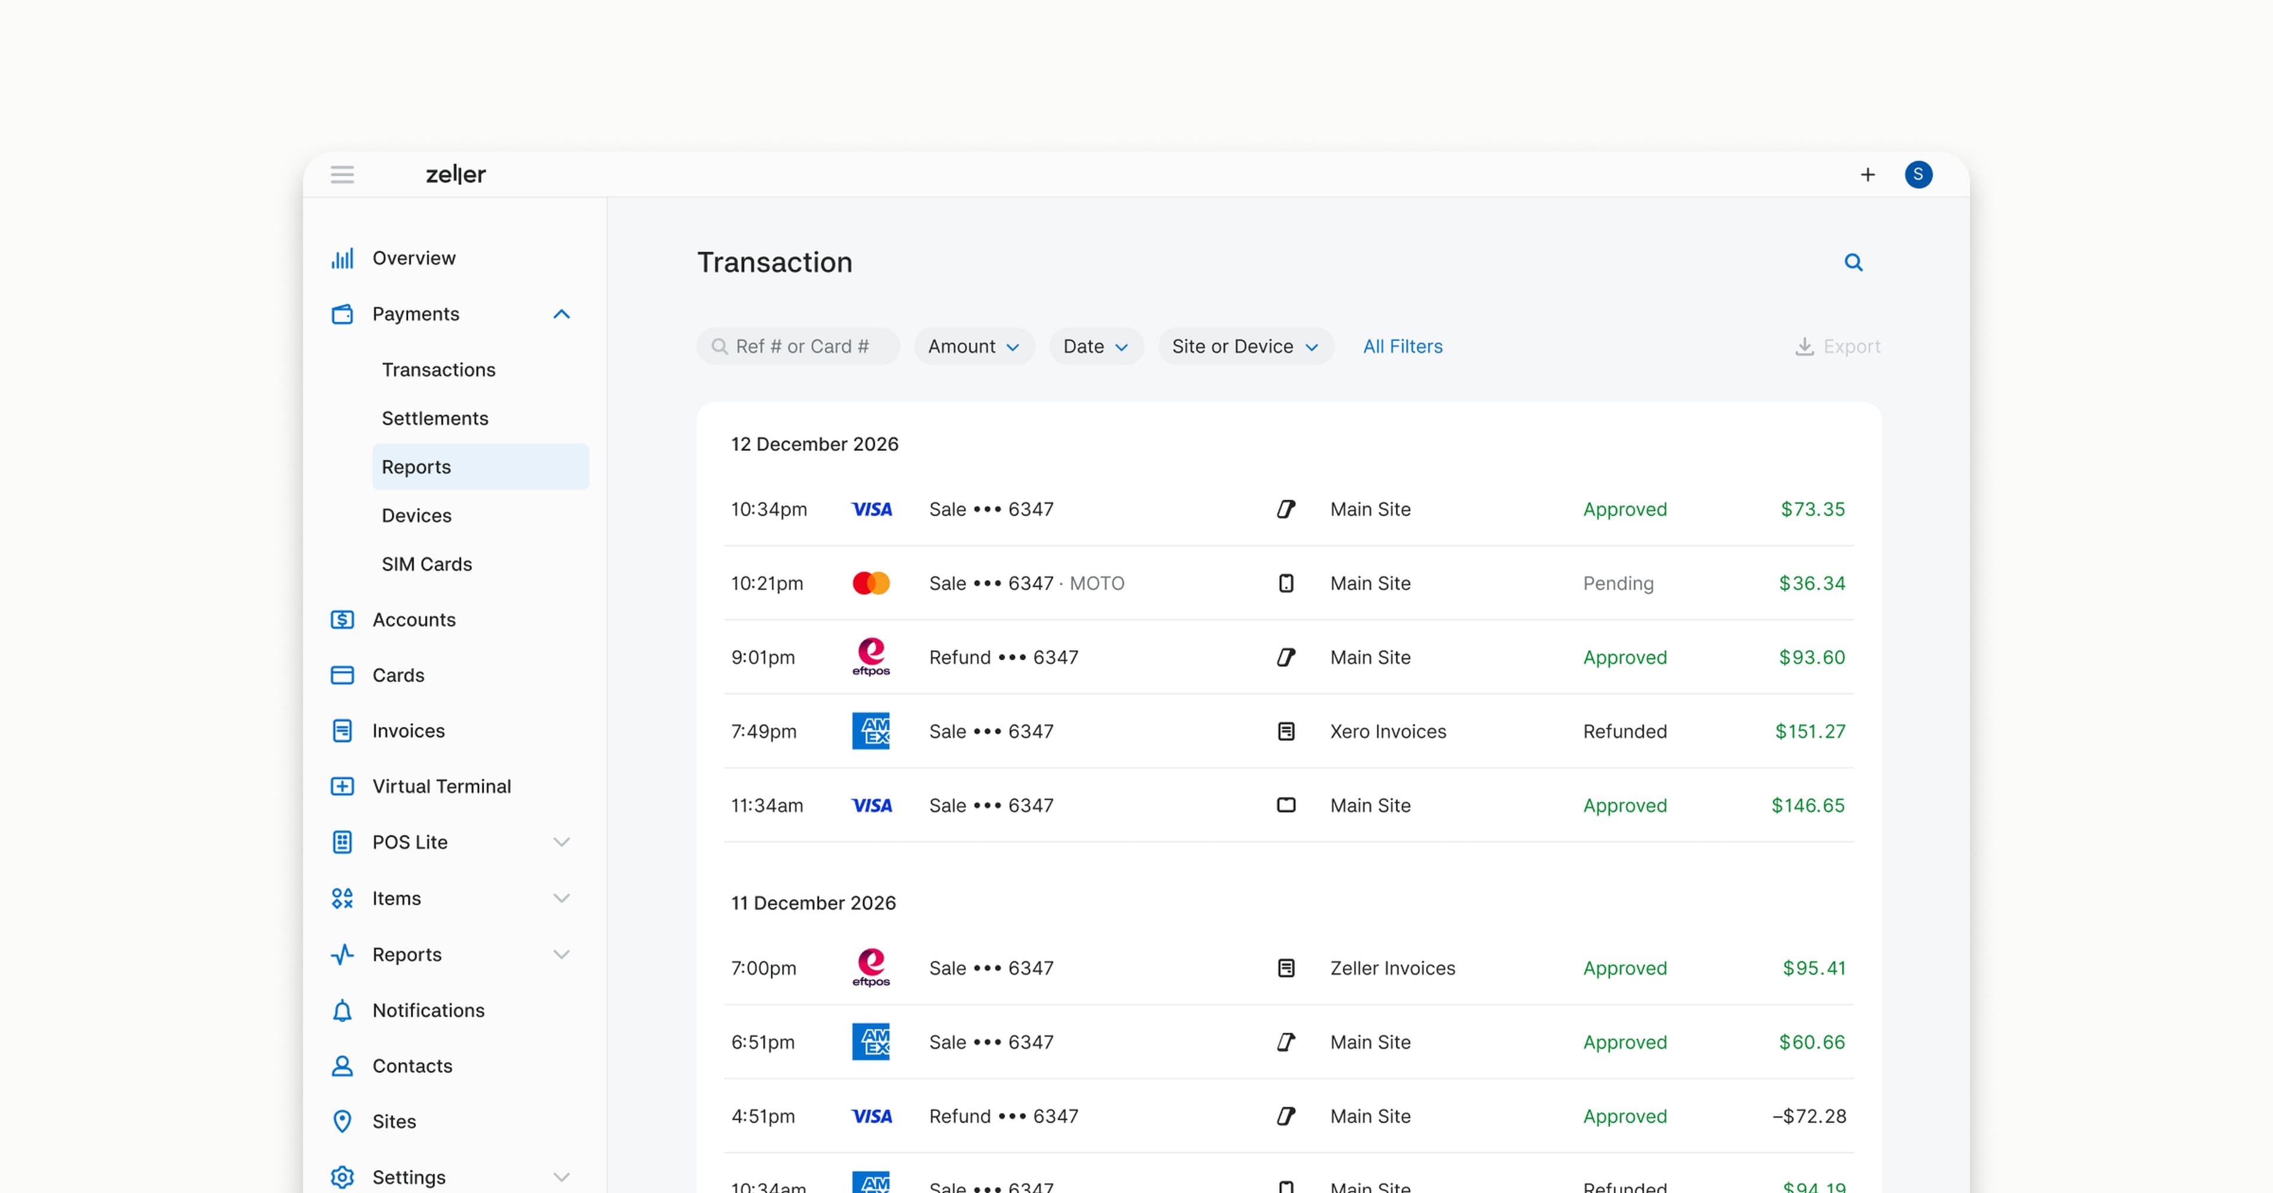Expand the Settings chevron
This screenshot has height=1193, width=2273.
561,1177
